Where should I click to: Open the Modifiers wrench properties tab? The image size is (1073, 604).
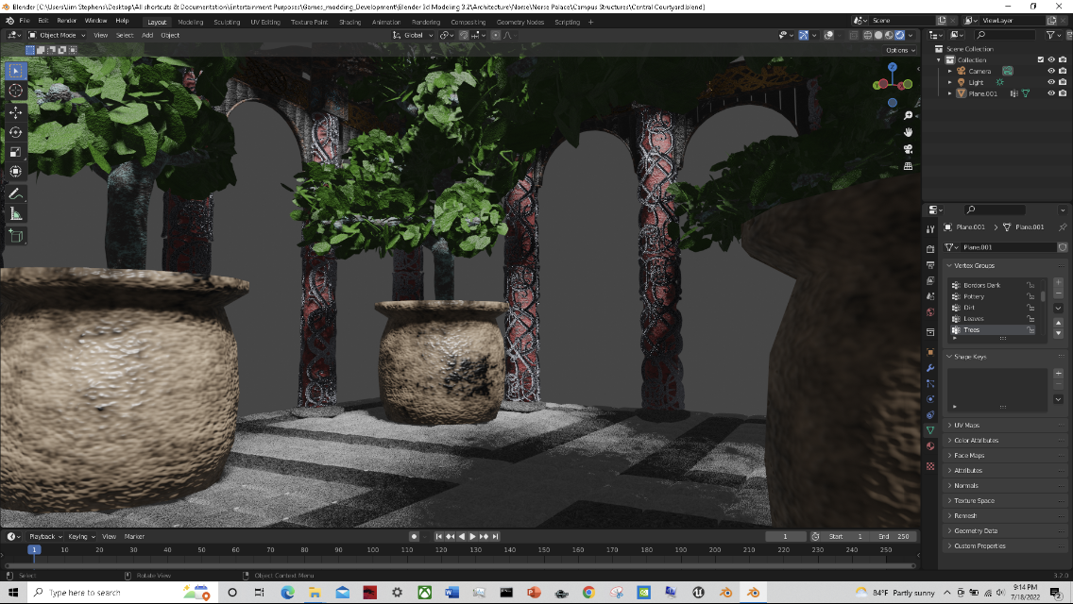tap(930, 368)
